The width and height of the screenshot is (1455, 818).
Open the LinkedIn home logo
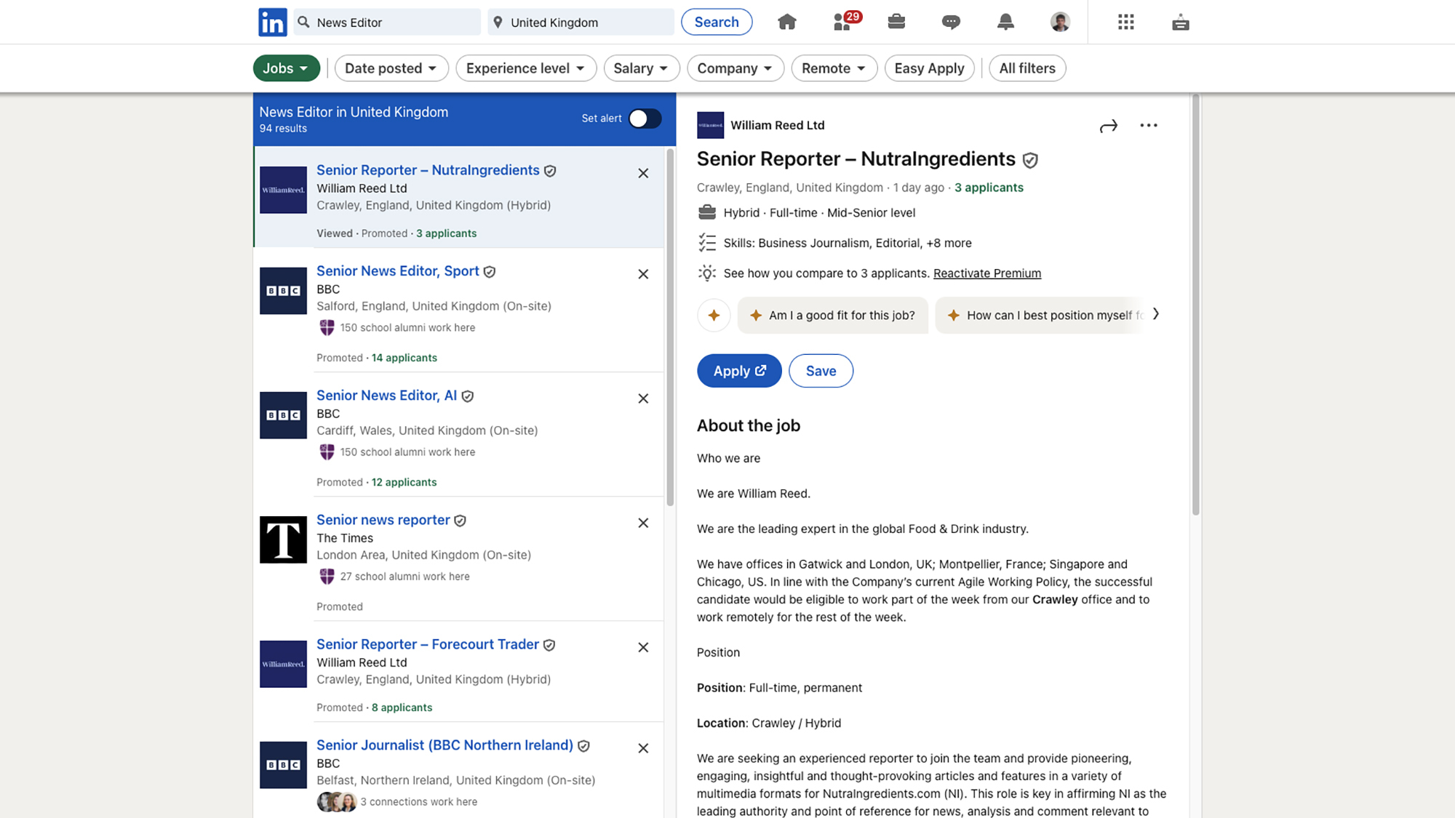tap(273, 22)
